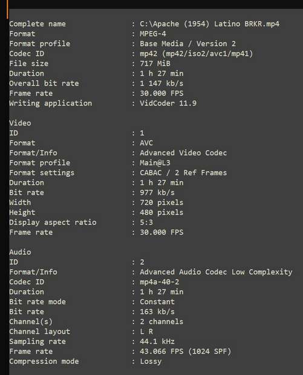Select the Bit rate mode Constant value
Screen dimensions: 303x375
click(x=157, y=302)
